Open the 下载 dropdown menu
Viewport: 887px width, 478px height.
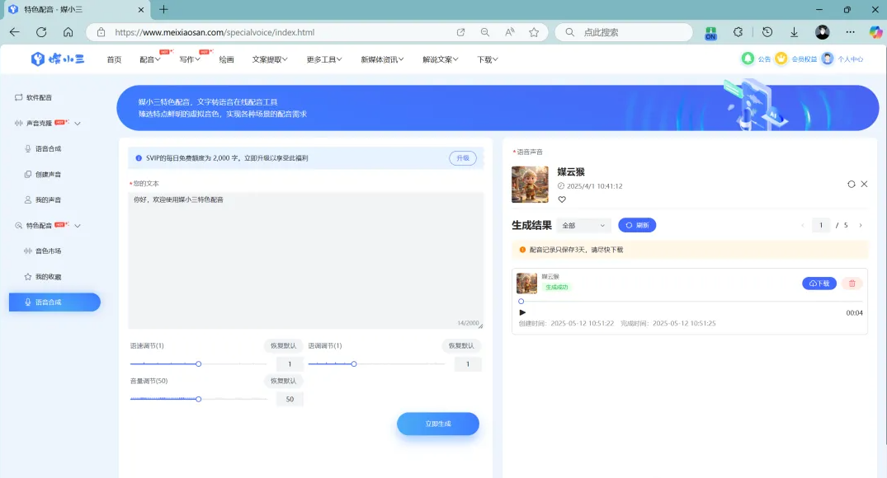click(487, 59)
